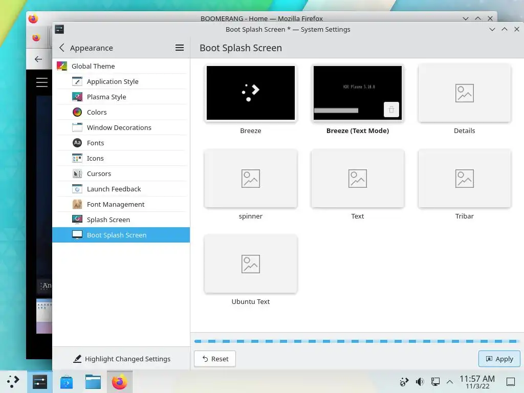Click the Application Style icon
This screenshot has height=393, width=524.
tap(77, 81)
